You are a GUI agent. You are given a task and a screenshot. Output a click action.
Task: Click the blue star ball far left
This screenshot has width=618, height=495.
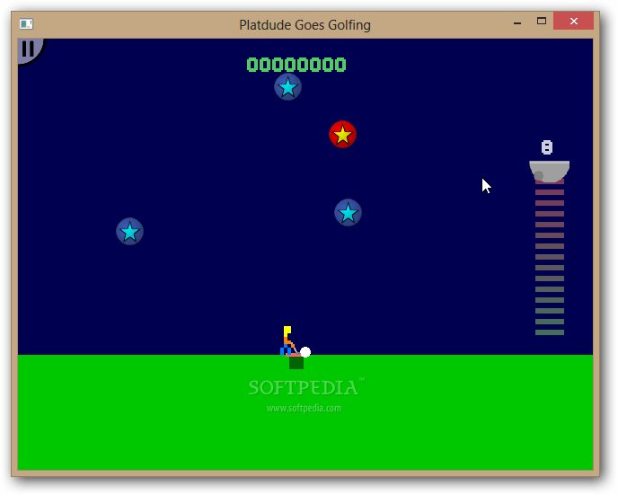click(x=129, y=232)
